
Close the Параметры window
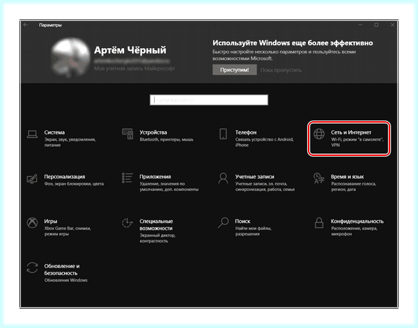coord(392,25)
